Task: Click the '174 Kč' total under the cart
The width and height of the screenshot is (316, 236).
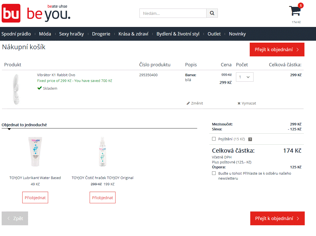Action: pyautogui.click(x=296, y=22)
